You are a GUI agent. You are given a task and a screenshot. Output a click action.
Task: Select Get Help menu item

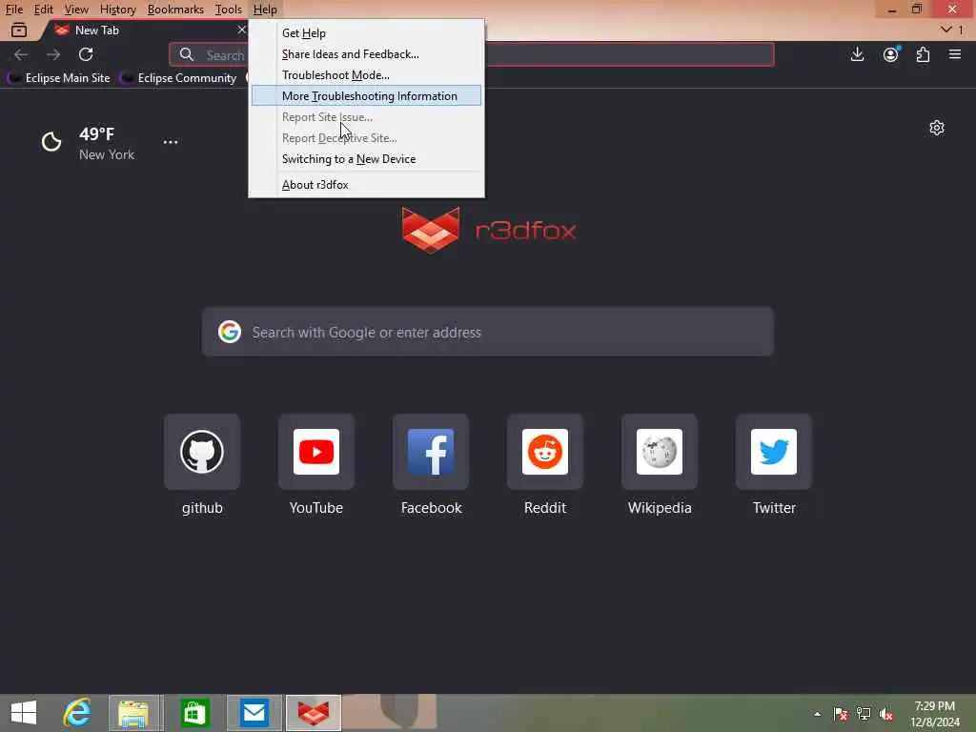[x=366, y=33]
